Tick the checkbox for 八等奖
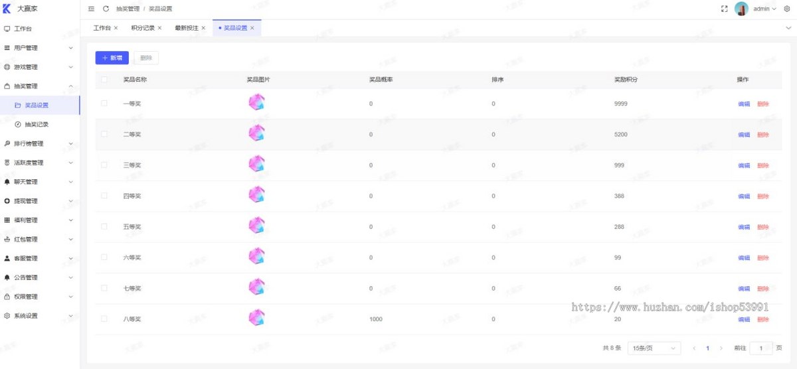Screen dimensions: 797x369 click(104, 319)
